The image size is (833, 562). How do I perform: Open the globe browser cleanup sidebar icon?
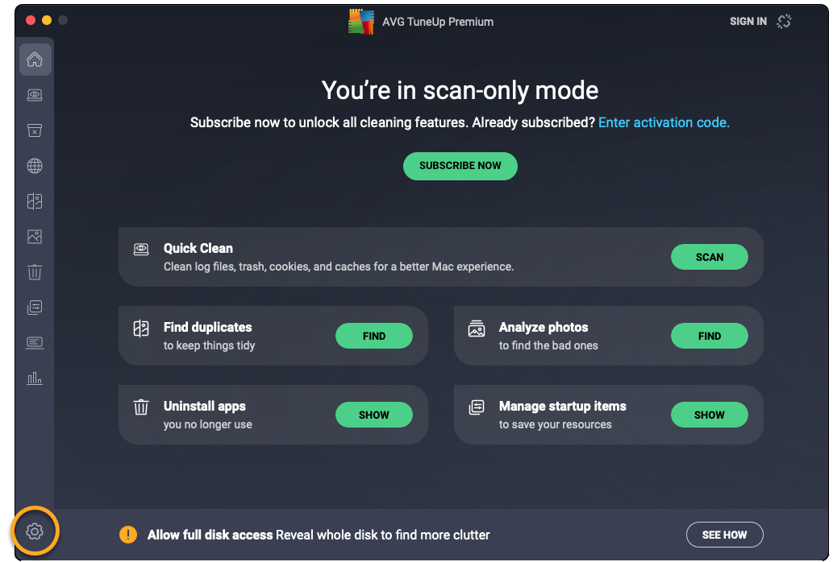(35, 166)
